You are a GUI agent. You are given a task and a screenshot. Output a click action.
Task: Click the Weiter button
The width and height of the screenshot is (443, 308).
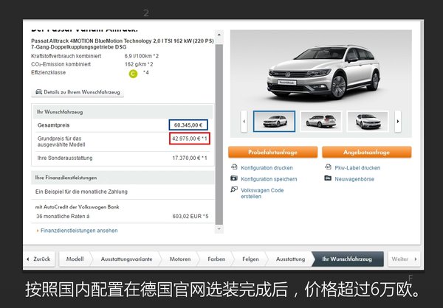[404, 259]
